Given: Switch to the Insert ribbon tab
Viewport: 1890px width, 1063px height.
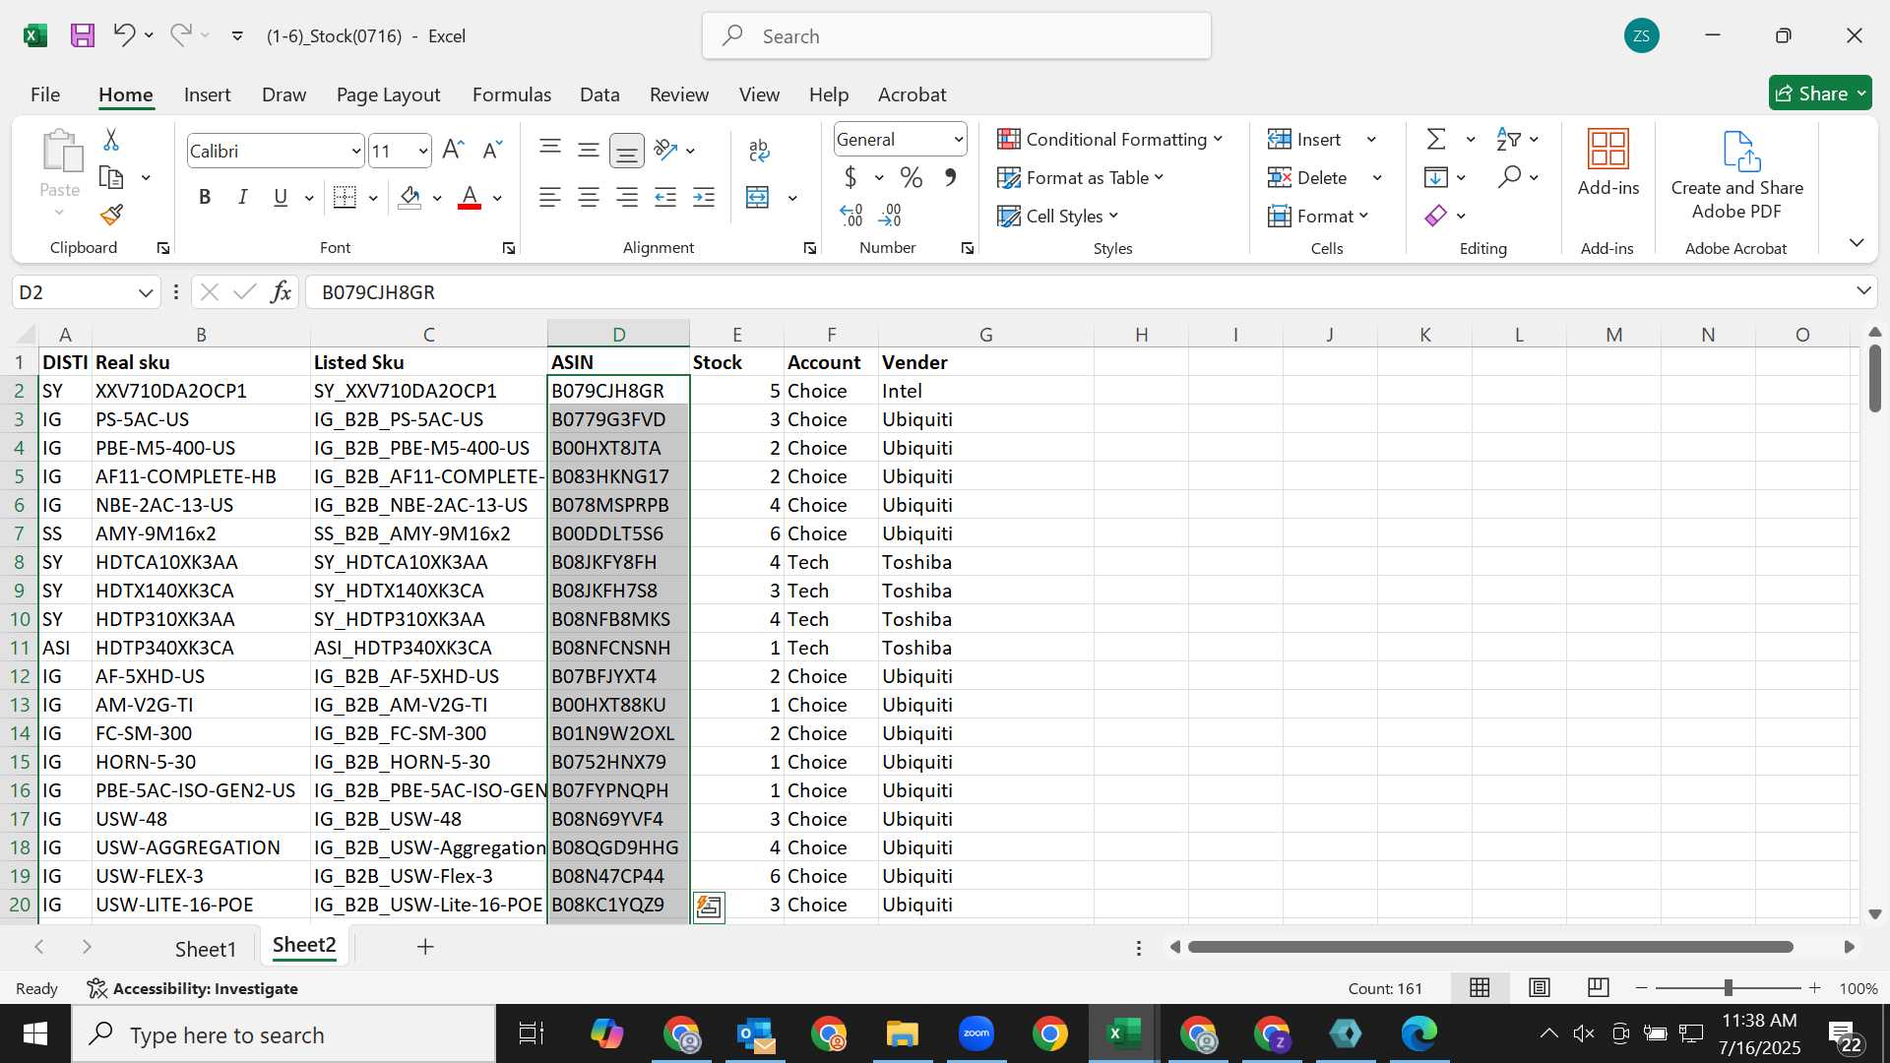Looking at the screenshot, I should tap(207, 94).
